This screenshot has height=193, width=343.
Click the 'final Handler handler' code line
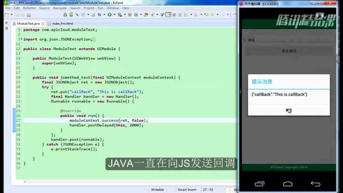point(95,96)
